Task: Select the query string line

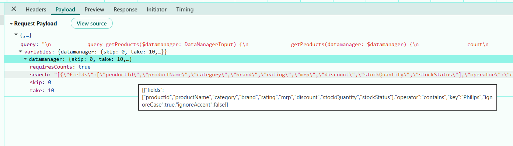Action: click(x=259, y=44)
